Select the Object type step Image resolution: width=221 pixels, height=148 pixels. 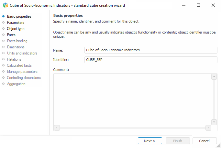coord(16,29)
